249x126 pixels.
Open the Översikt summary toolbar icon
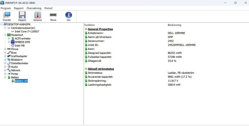pos(7,16)
